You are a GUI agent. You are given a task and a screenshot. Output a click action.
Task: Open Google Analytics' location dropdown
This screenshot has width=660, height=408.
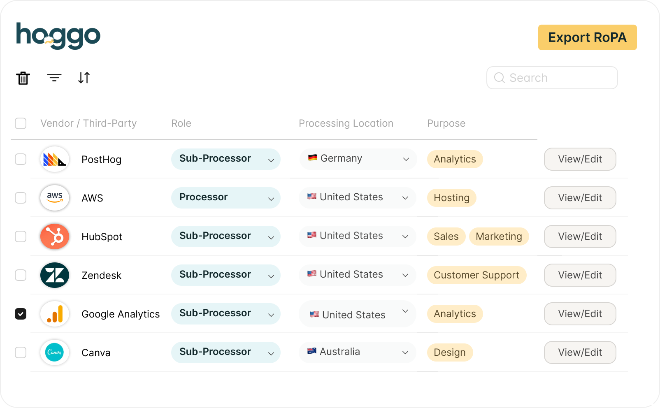click(358, 314)
